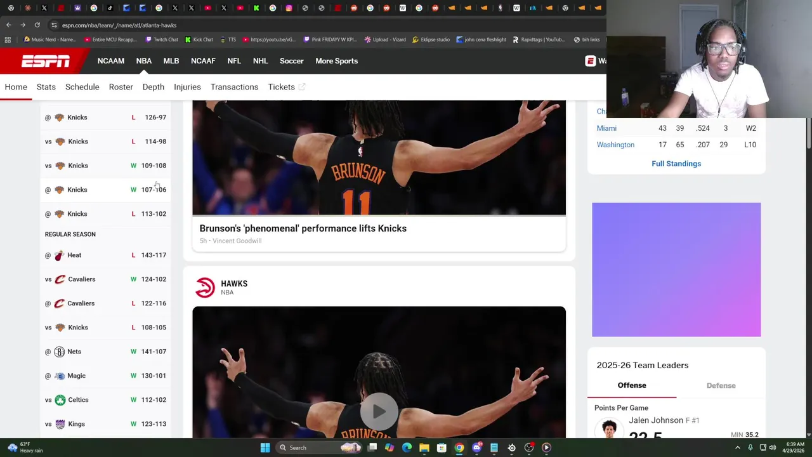Open the Soccer menu in ESPN navigation
Viewport: 812px width, 457px height.
tap(292, 61)
